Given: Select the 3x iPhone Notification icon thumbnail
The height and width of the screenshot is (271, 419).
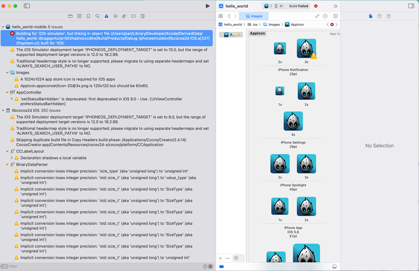Looking at the screenshot, I should click(306, 48).
